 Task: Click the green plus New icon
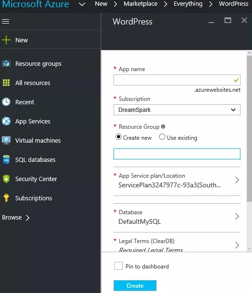pos(6,40)
